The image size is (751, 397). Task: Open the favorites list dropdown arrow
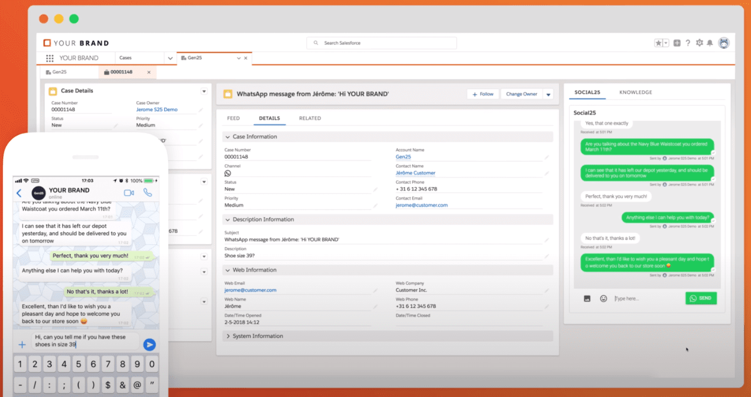[666, 43]
